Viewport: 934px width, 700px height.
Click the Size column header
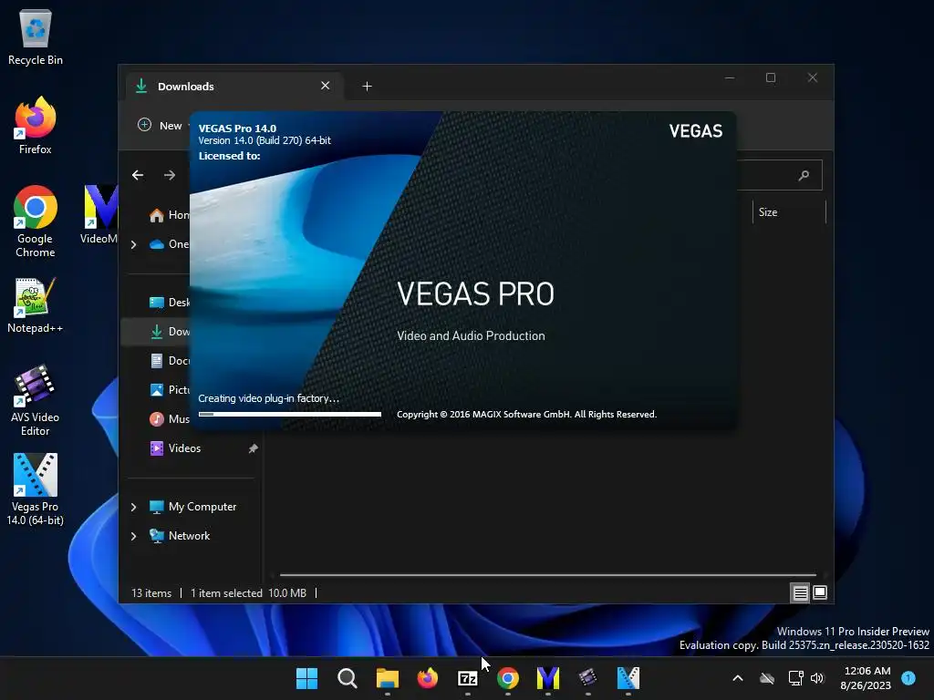[x=789, y=211]
